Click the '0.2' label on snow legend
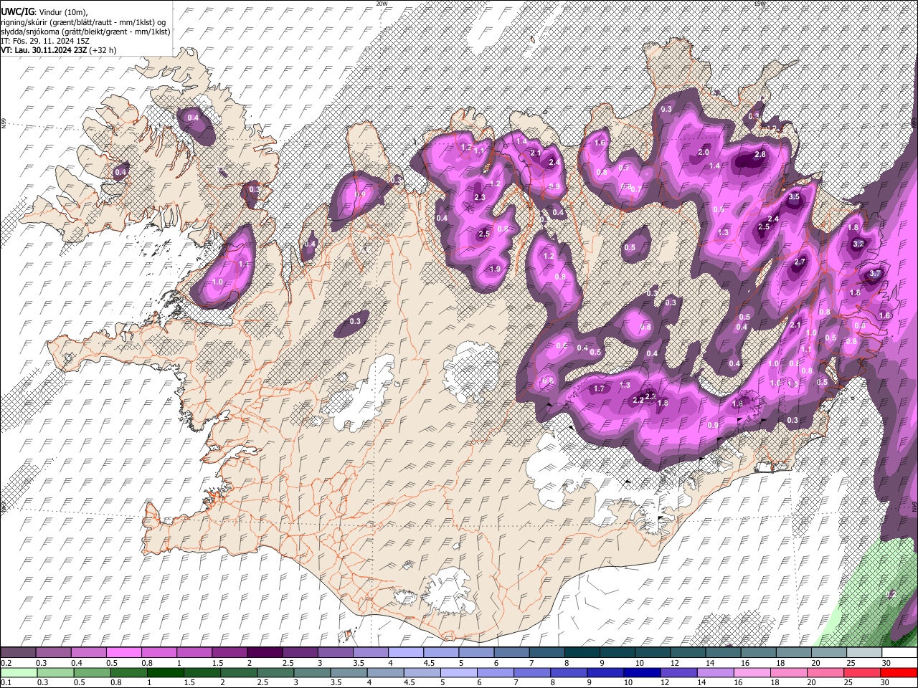The height and width of the screenshot is (688, 918). pyautogui.click(x=6, y=663)
